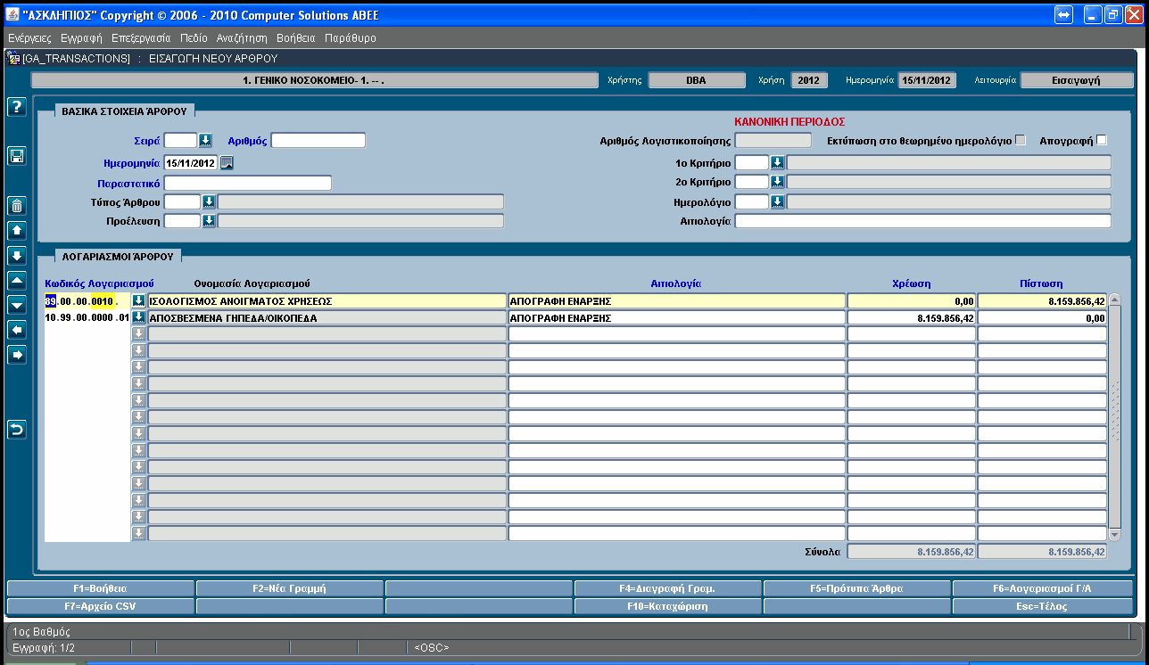Click the Esc=Τέλος button
Screen dimensions: 1149x665
[x=1042, y=606]
